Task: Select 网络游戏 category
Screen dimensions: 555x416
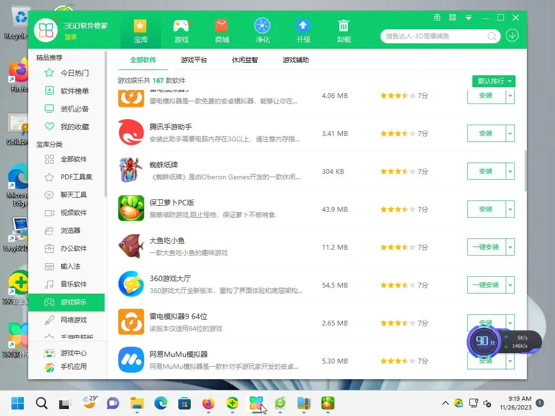Action: pos(67,320)
